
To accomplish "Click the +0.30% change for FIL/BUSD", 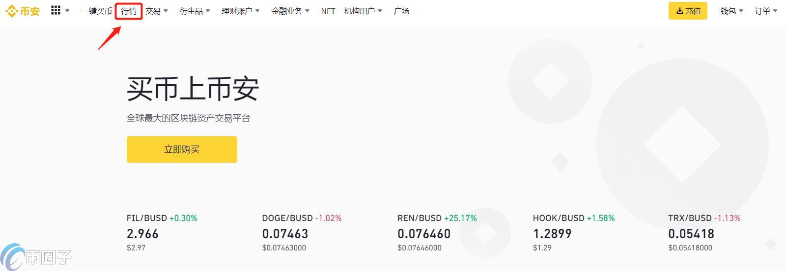I will 183,218.
